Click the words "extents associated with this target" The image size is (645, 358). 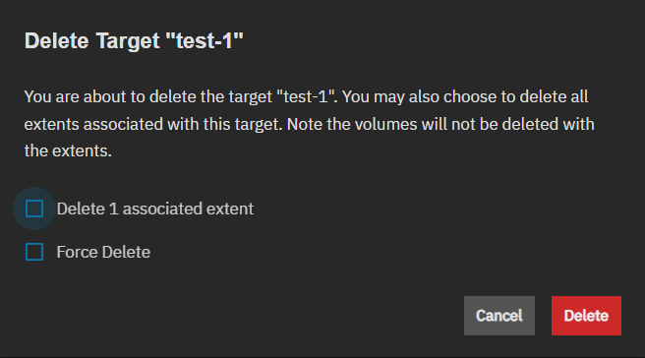pos(151,124)
